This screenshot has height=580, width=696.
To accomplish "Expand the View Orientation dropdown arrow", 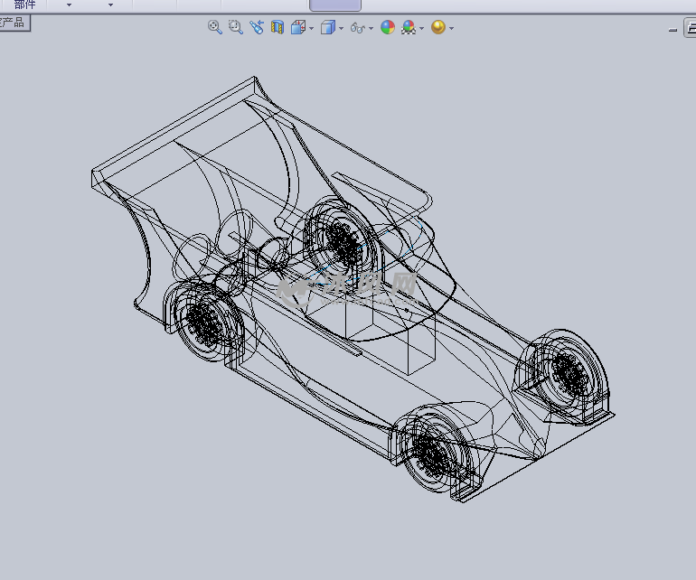I will [x=311, y=28].
